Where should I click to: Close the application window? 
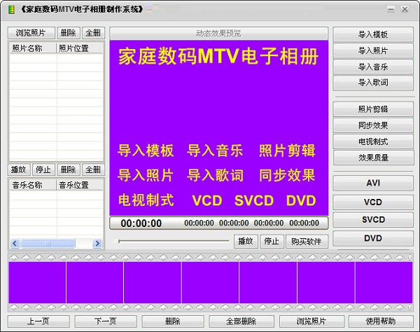pos(405,10)
